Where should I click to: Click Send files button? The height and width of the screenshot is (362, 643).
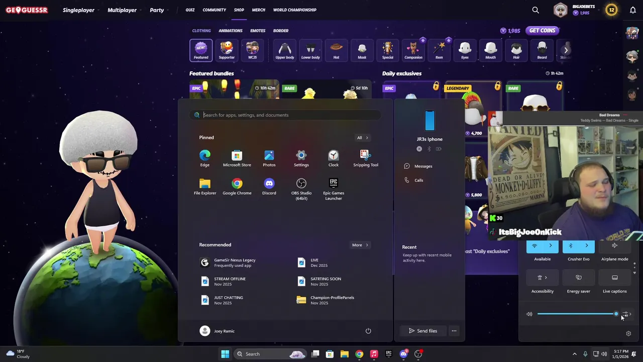point(423,331)
